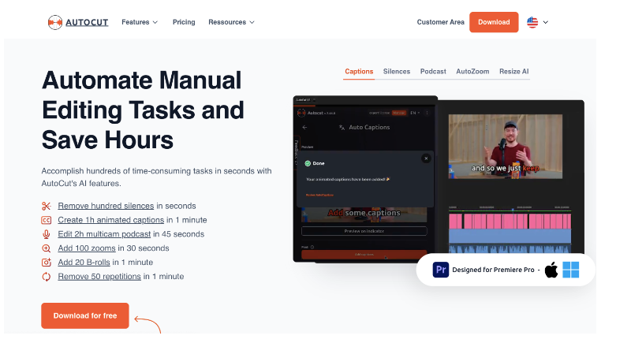Click Download for free button
The height and width of the screenshot is (343, 631).
tap(85, 315)
